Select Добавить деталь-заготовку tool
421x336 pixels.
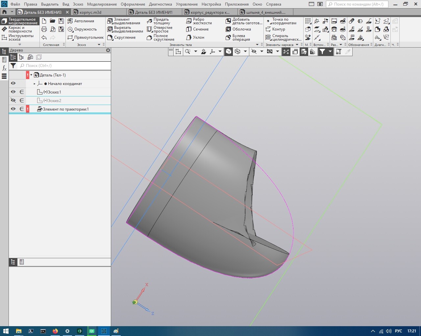(x=244, y=21)
